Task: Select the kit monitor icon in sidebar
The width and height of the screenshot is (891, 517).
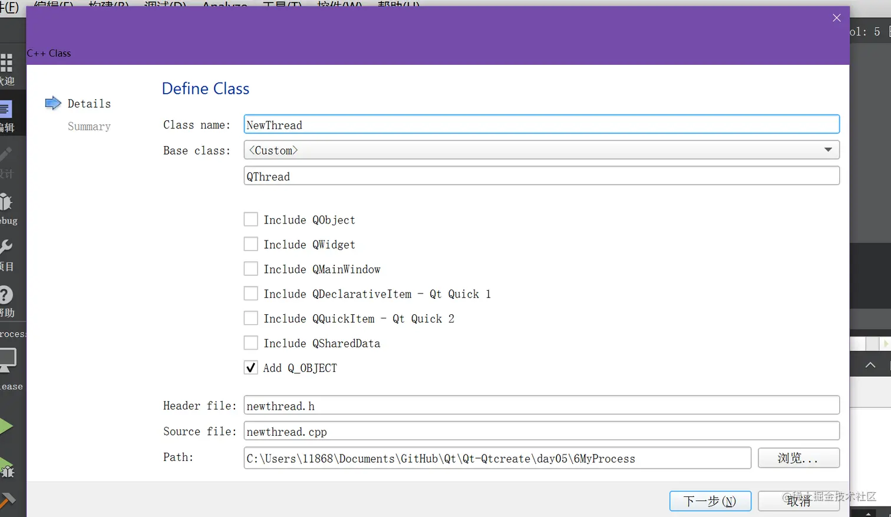Action: click(x=8, y=360)
